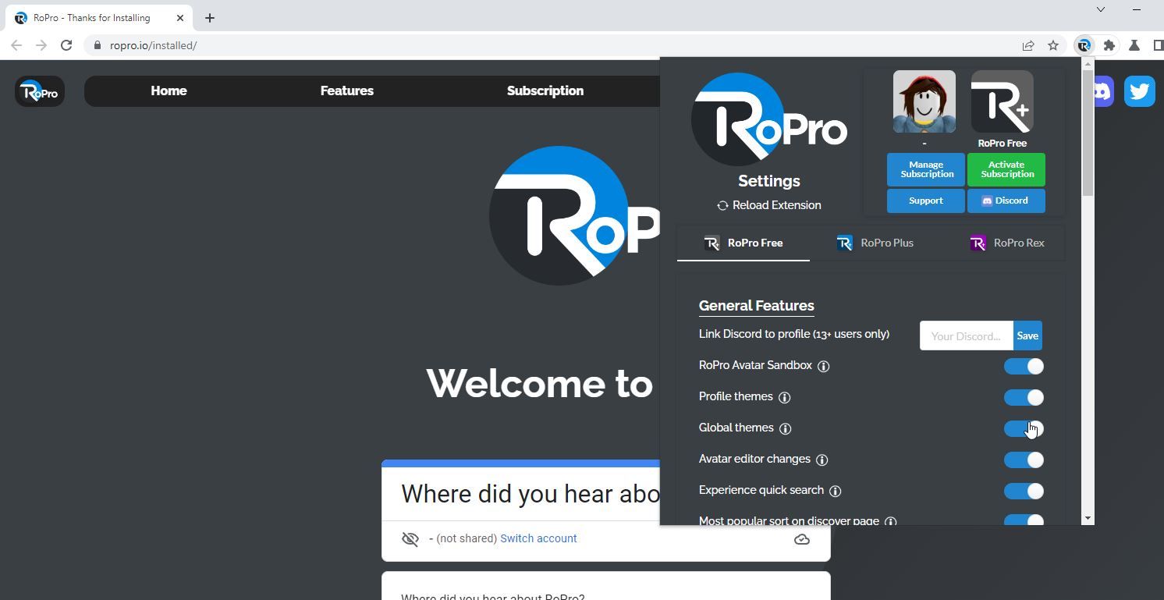
Task: Toggle RoPro Avatar Sandbox switch
Action: (x=1024, y=366)
